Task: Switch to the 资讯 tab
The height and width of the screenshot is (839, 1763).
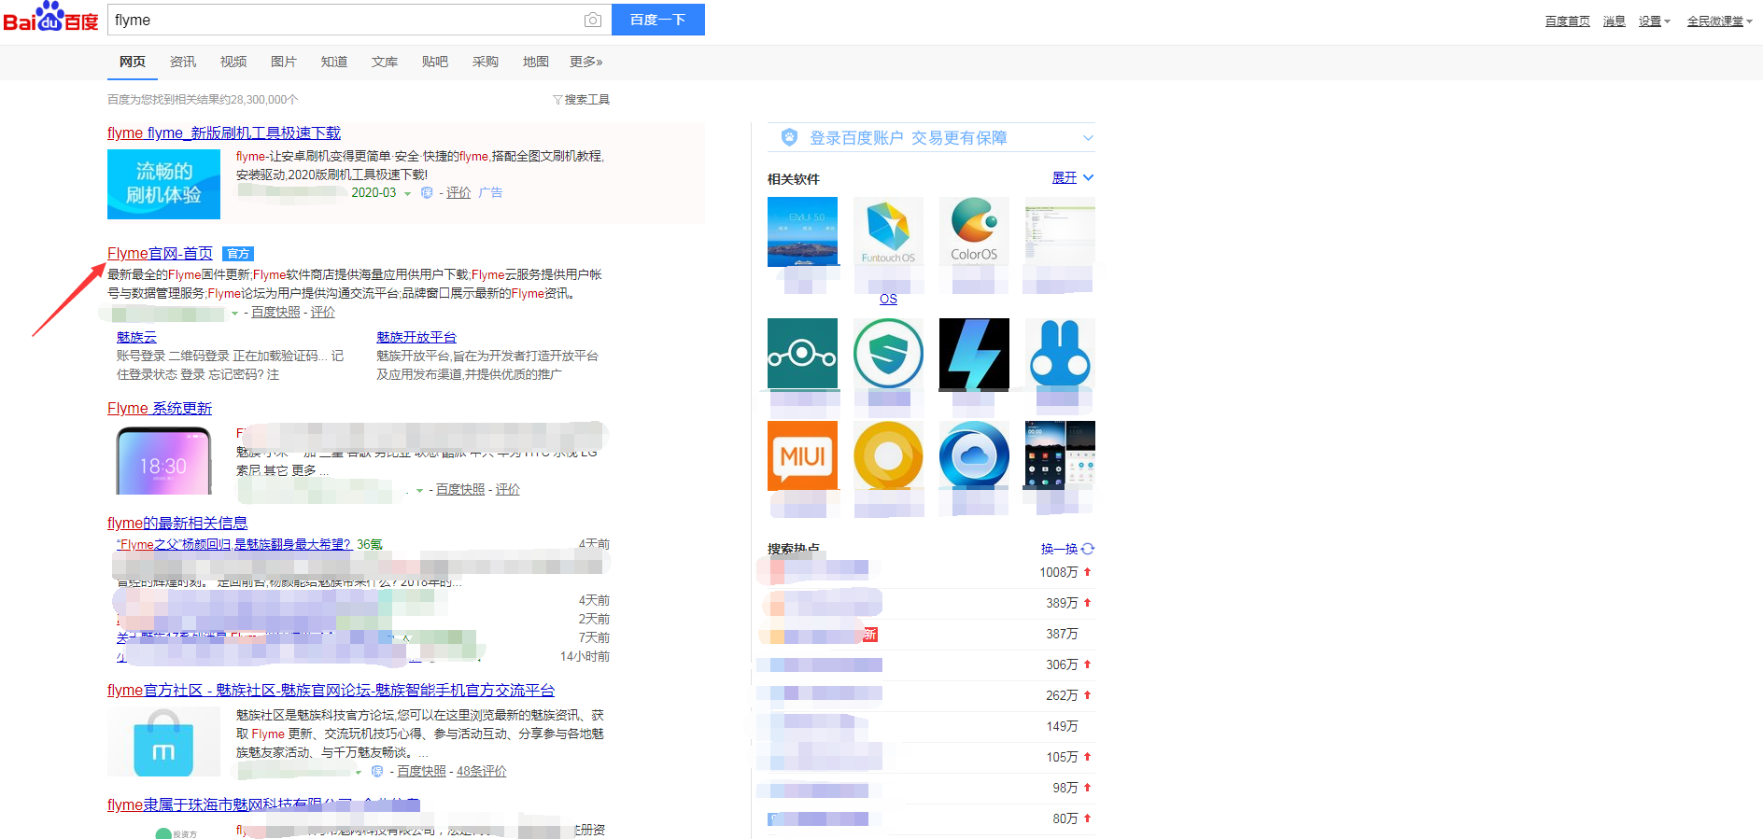Action: [183, 62]
